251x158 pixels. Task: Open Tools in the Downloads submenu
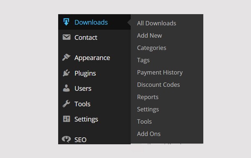(x=144, y=121)
